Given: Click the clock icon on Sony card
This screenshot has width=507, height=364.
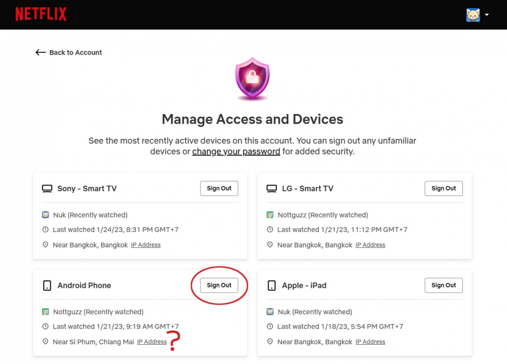Looking at the screenshot, I should coord(45,230).
